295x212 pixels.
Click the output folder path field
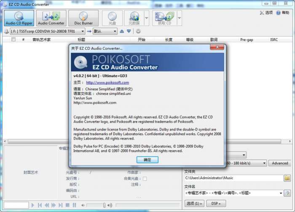233,178
